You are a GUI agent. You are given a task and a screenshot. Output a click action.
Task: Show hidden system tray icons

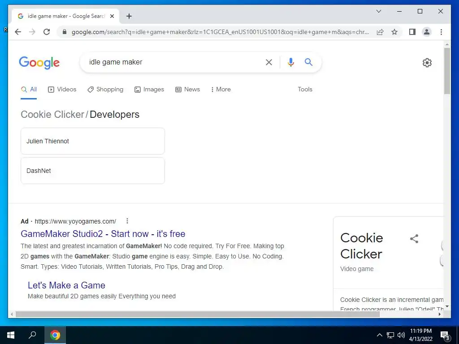379,335
